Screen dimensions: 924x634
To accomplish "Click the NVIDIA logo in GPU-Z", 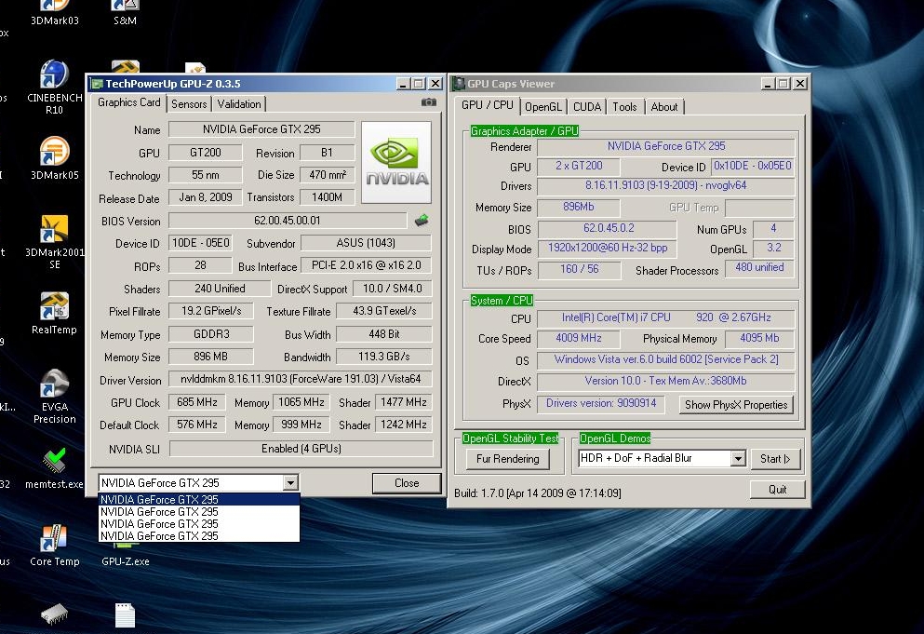I will tap(396, 162).
